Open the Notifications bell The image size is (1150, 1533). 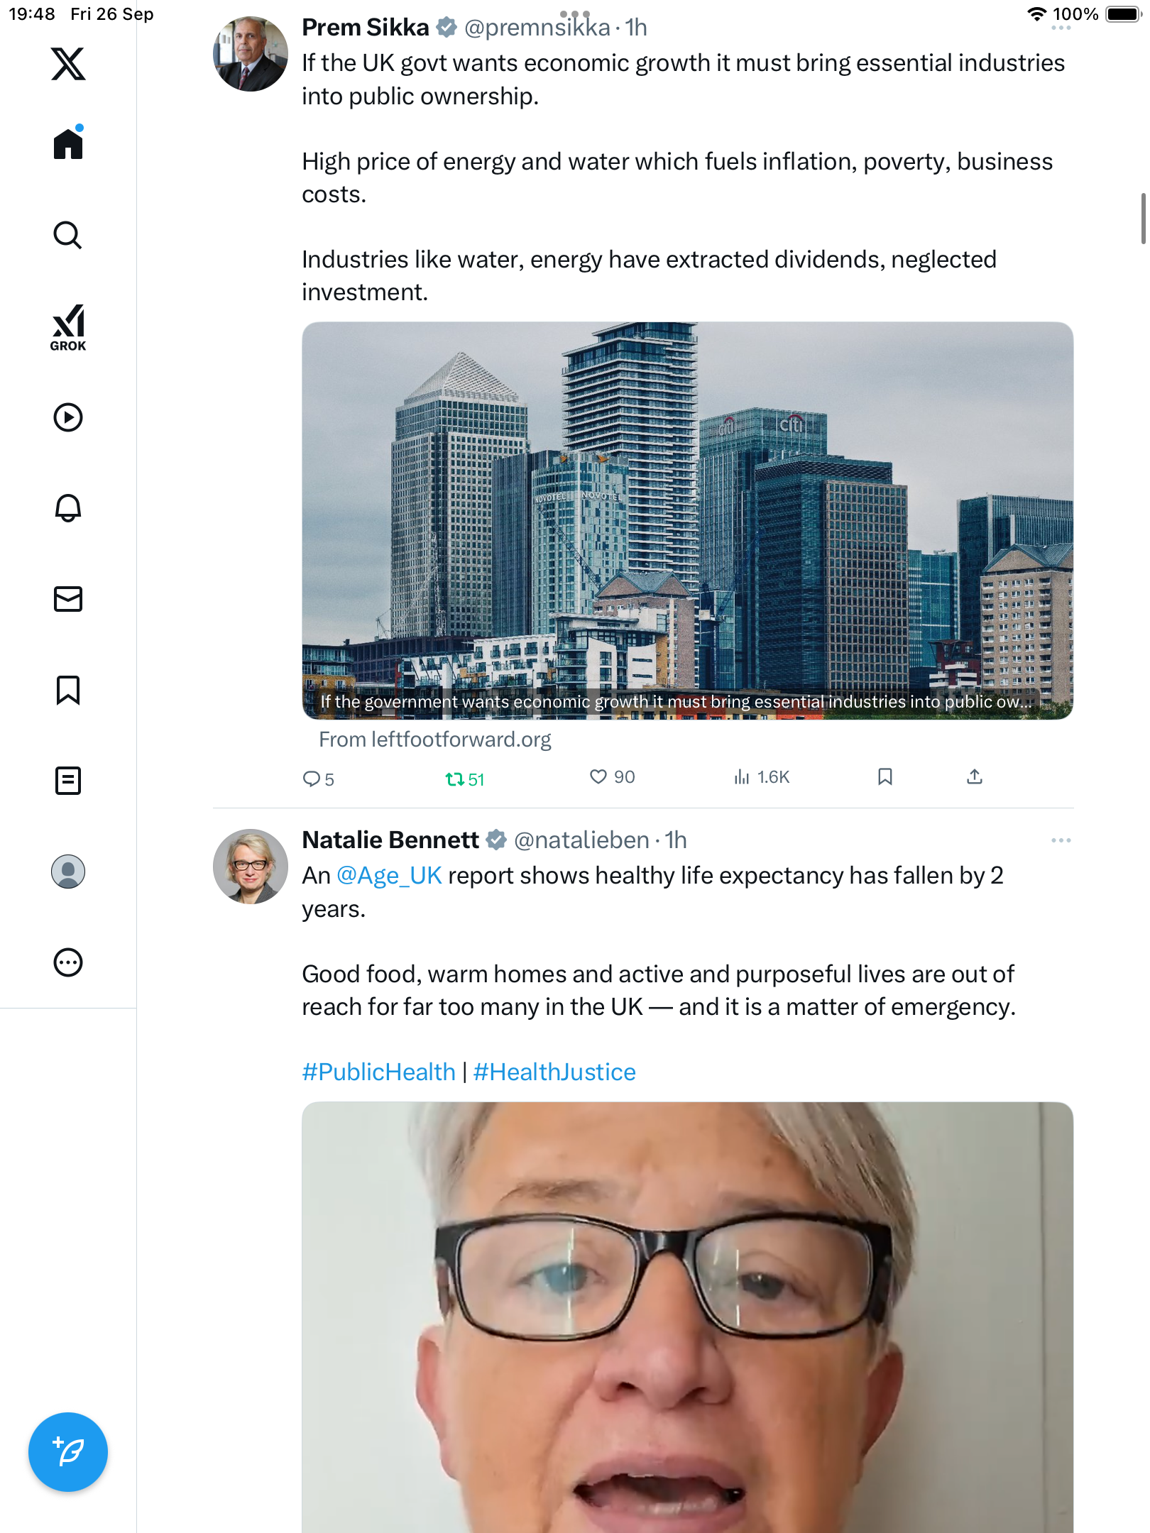(68, 508)
